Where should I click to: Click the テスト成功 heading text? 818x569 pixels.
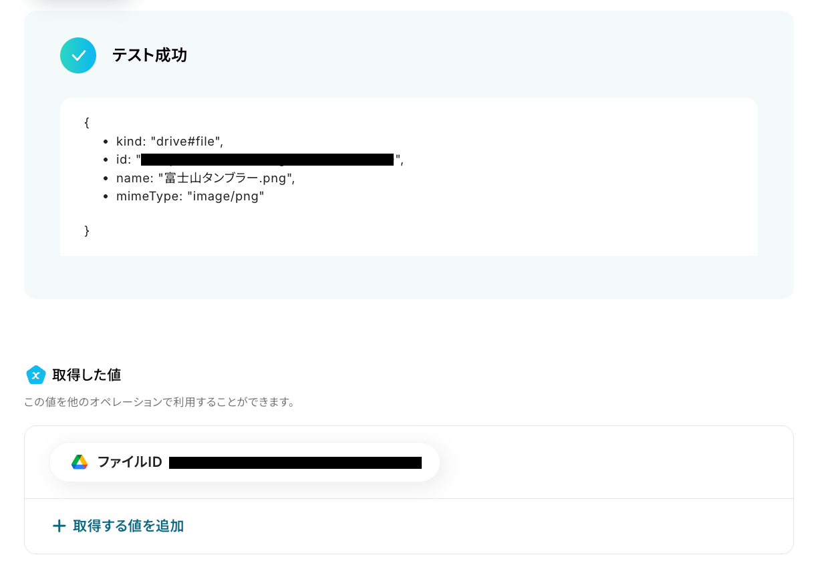coord(150,55)
